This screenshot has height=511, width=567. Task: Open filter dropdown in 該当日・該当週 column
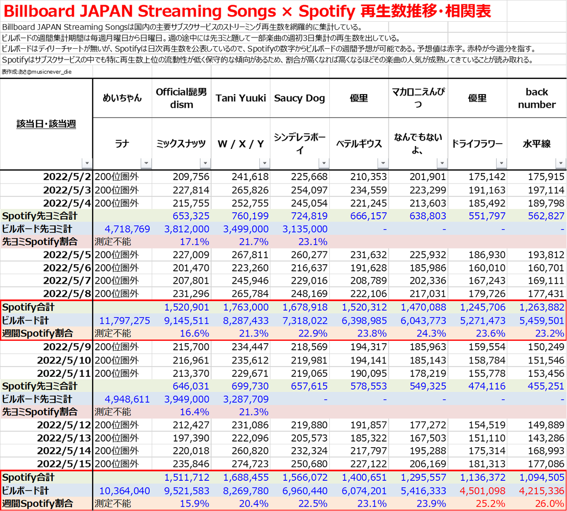(87, 164)
